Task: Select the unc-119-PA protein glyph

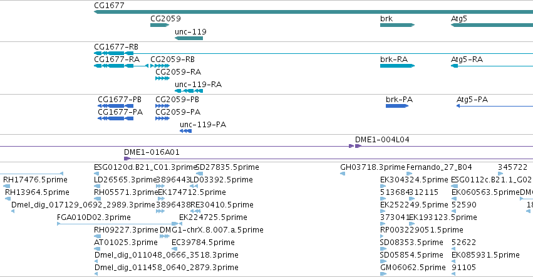Action: (x=185, y=131)
